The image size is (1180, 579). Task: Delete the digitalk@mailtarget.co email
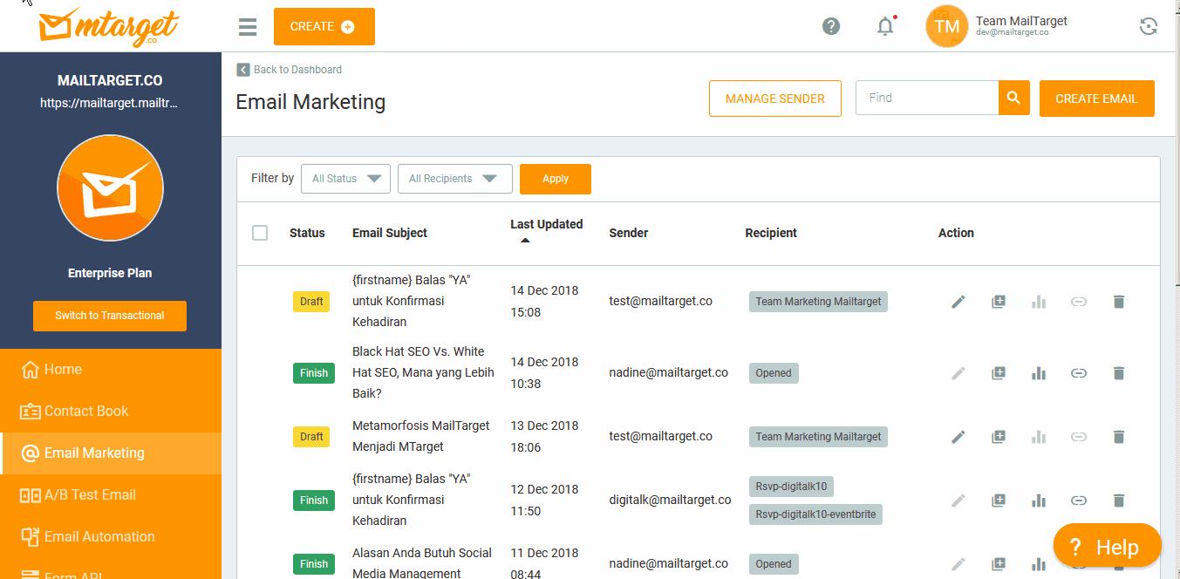[x=1119, y=501]
